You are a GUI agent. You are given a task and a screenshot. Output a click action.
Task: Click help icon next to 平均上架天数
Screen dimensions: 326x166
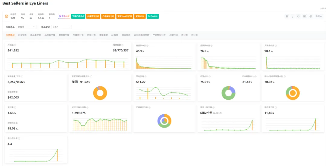[214, 107]
